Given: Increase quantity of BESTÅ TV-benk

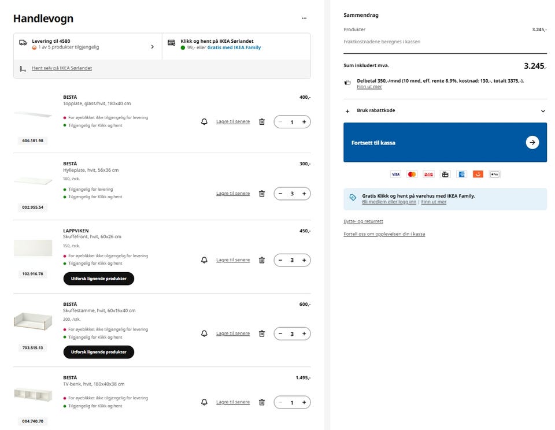Looking at the screenshot, I should [304, 402].
